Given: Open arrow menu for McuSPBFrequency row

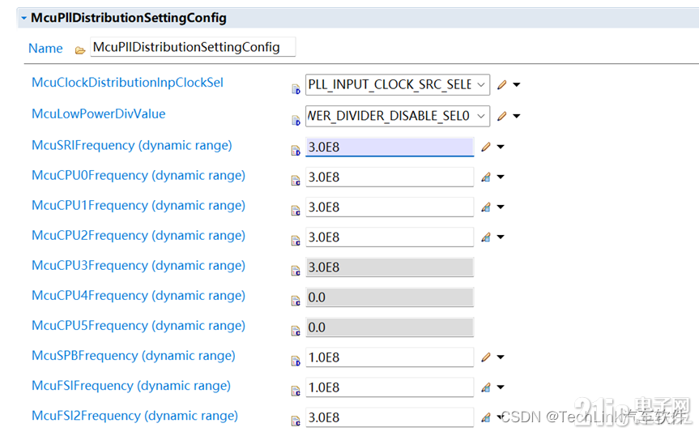Looking at the screenshot, I should coord(501,357).
